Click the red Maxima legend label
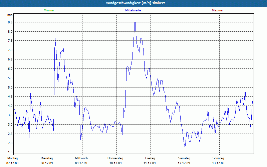This screenshot has height=167, width=267. click(x=217, y=10)
